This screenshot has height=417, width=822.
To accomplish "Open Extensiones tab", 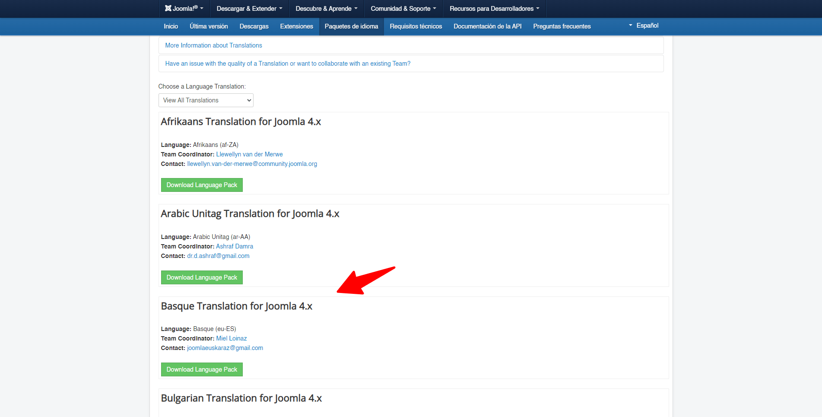I will (296, 26).
